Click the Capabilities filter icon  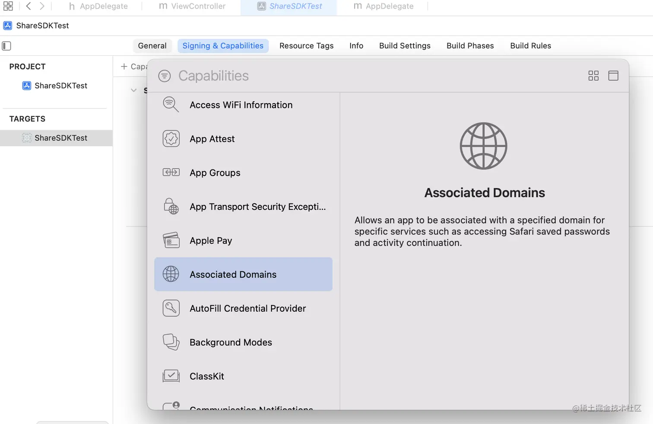coord(165,76)
